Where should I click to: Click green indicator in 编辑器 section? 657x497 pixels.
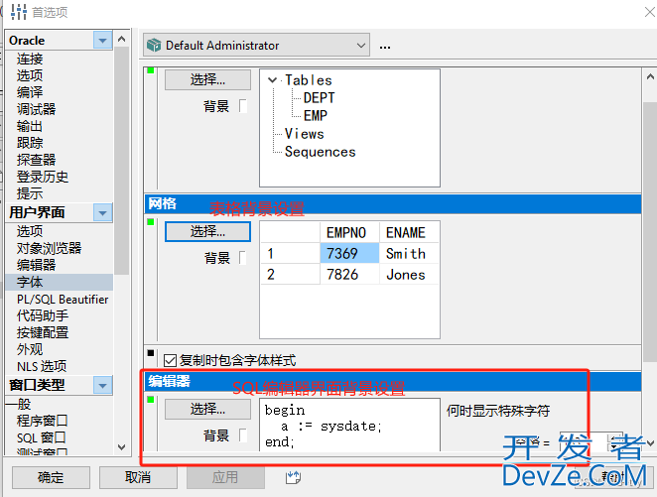pyautogui.click(x=151, y=400)
